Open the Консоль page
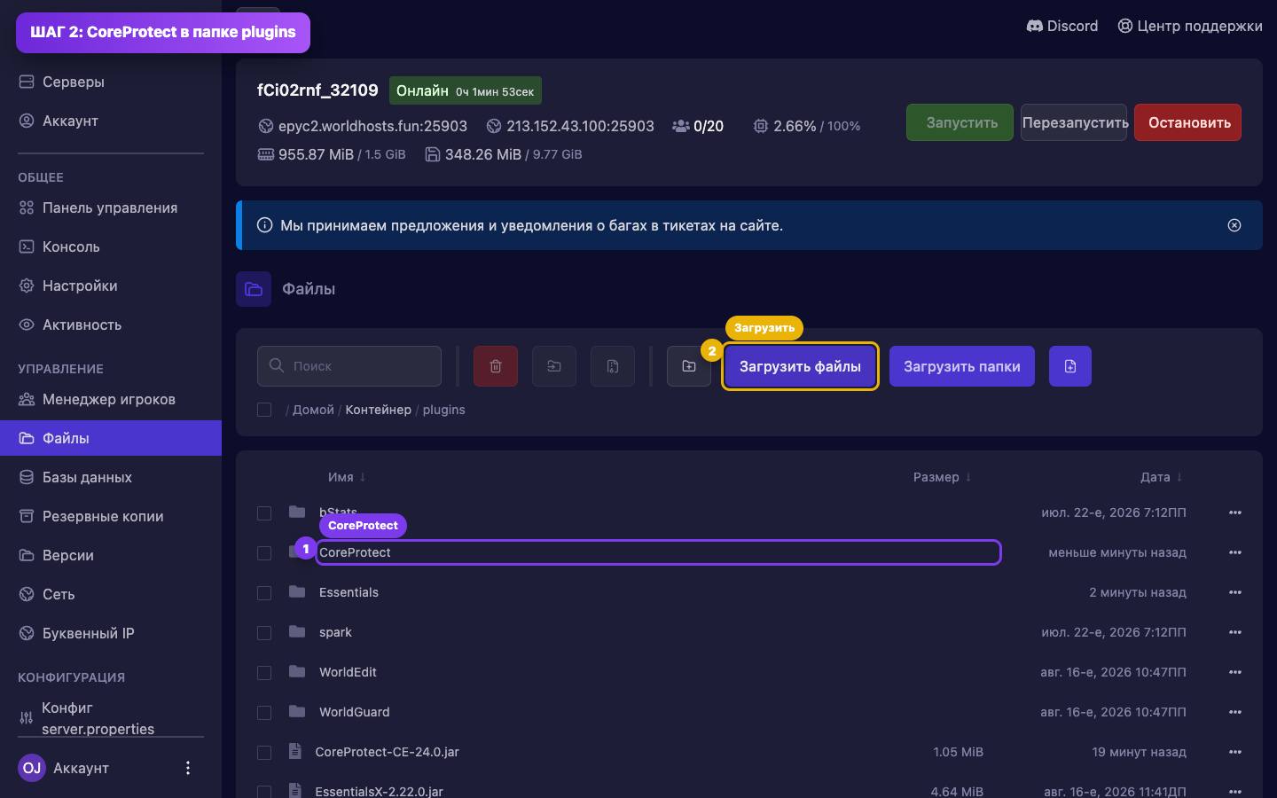This screenshot has width=1277, height=798. [x=111, y=246]
